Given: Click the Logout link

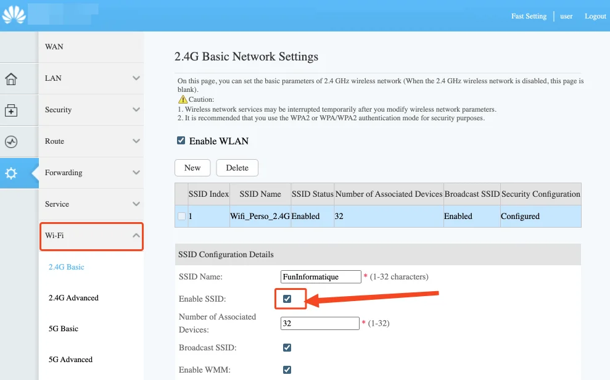Looking at the screenshot, I should 594,16.
